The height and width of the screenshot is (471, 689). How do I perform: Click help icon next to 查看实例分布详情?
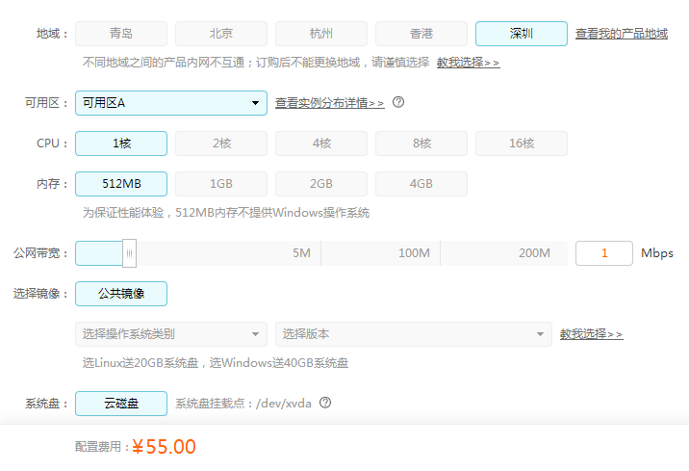tap(398, 102)
